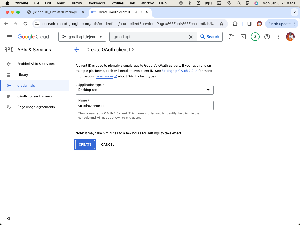Open the Finish update options menu
The height and width of the screenshot is (225, 300).
294,24
